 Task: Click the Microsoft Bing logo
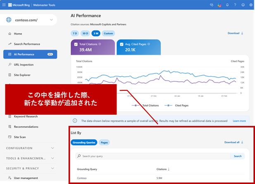pos(19,5)
